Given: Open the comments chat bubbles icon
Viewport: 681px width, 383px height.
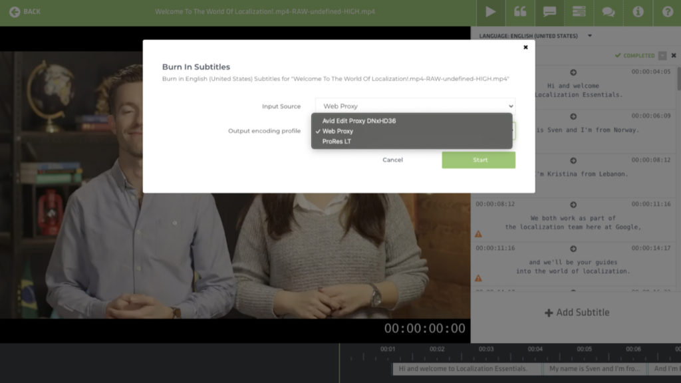Looking at the screenshot, I should pyautogui.click(x=608, y=12).
